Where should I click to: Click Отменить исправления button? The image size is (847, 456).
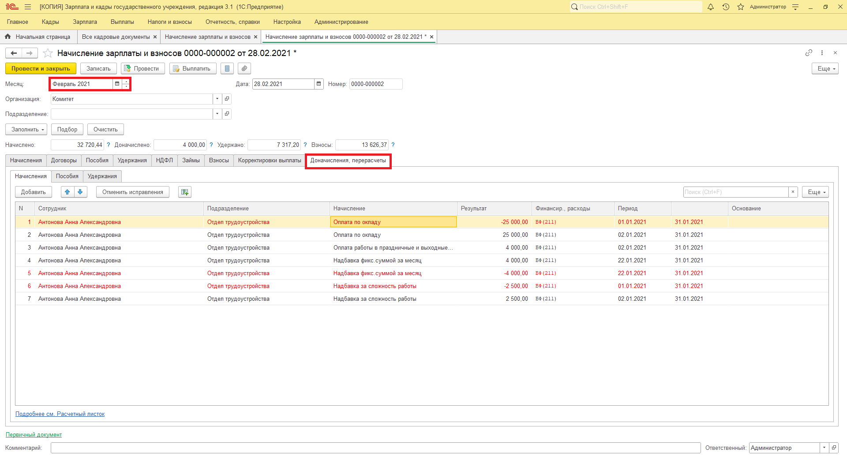click(133, 192)
